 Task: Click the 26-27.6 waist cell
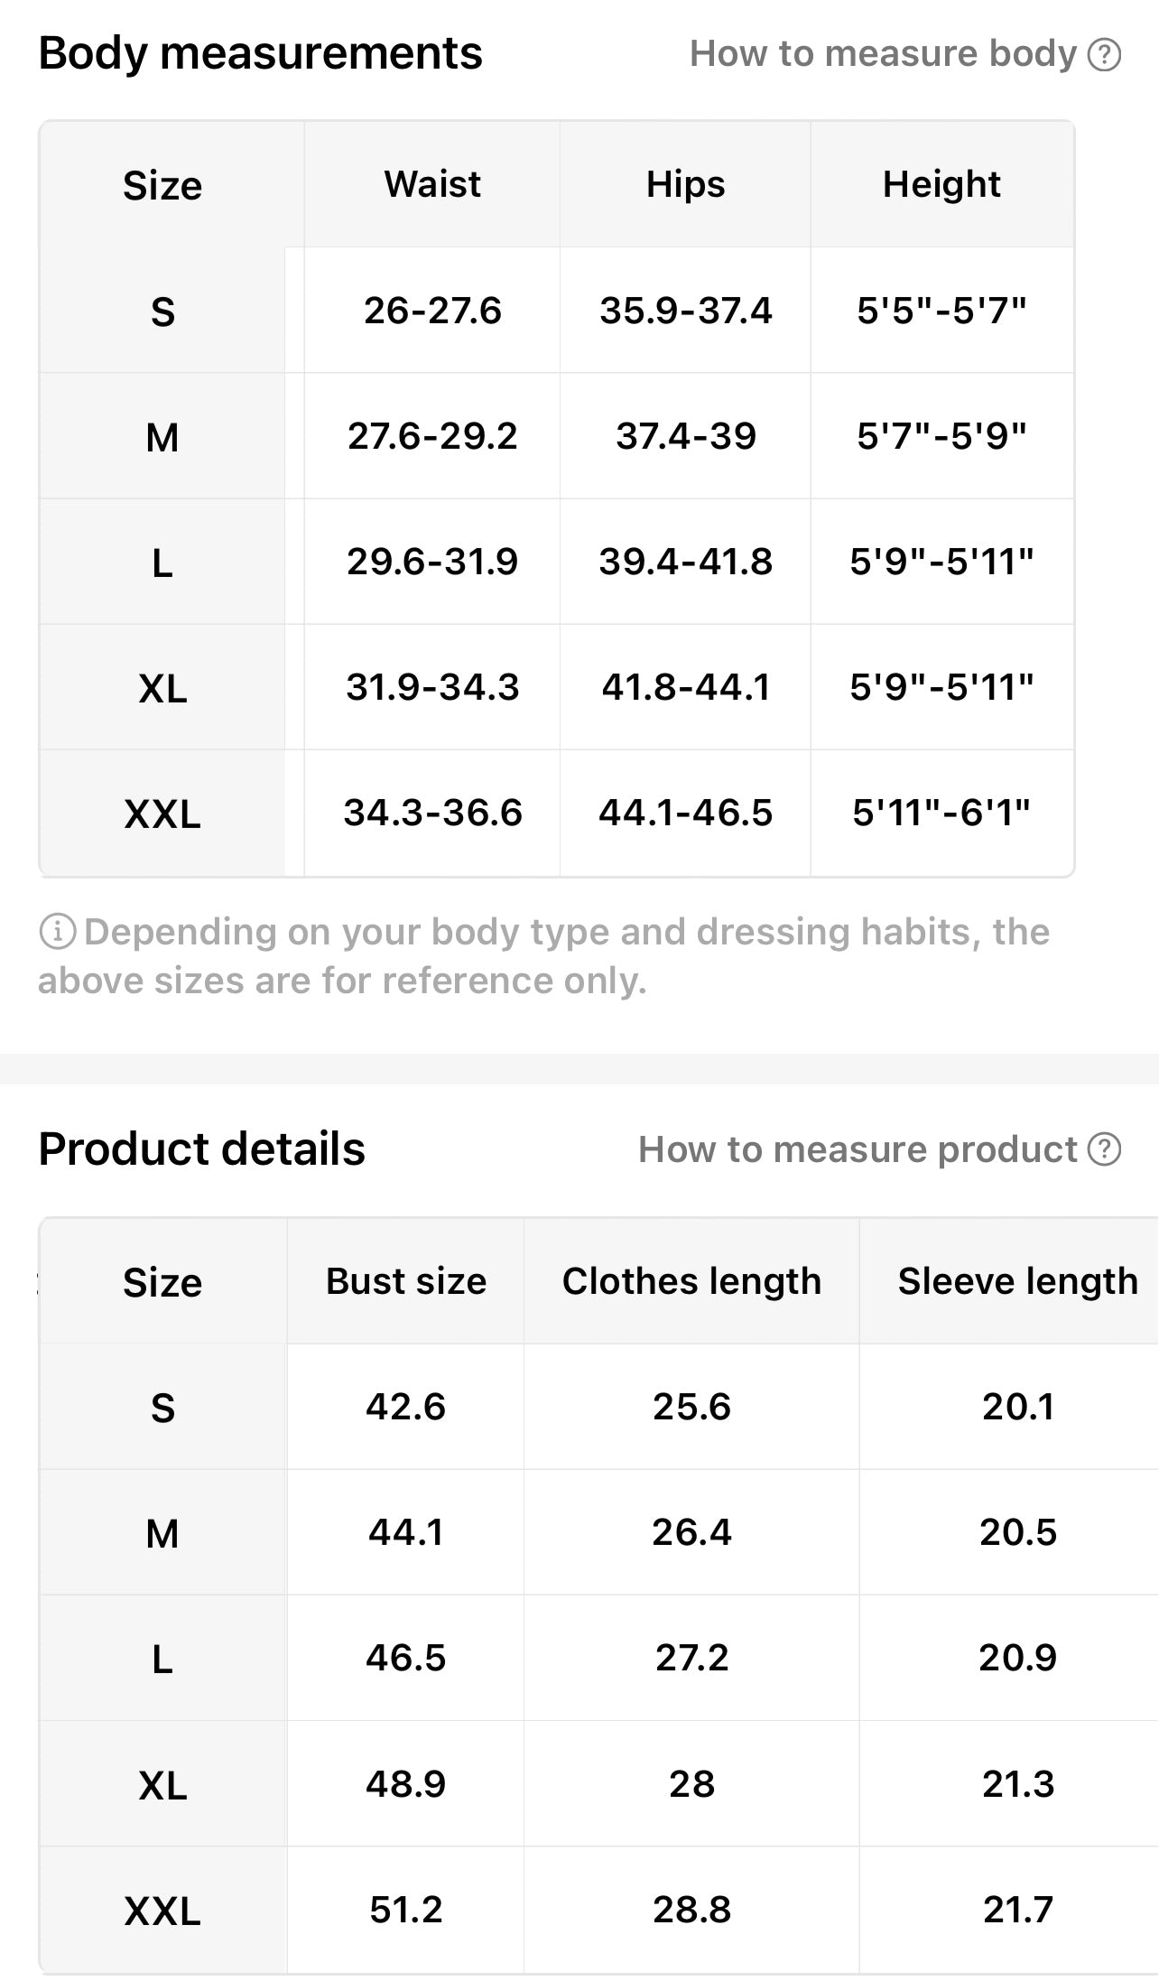(432, 311)
